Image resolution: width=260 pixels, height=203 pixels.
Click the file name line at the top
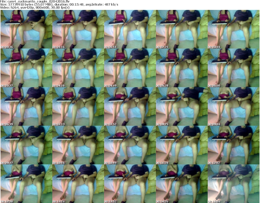click(x=35, y=2)
